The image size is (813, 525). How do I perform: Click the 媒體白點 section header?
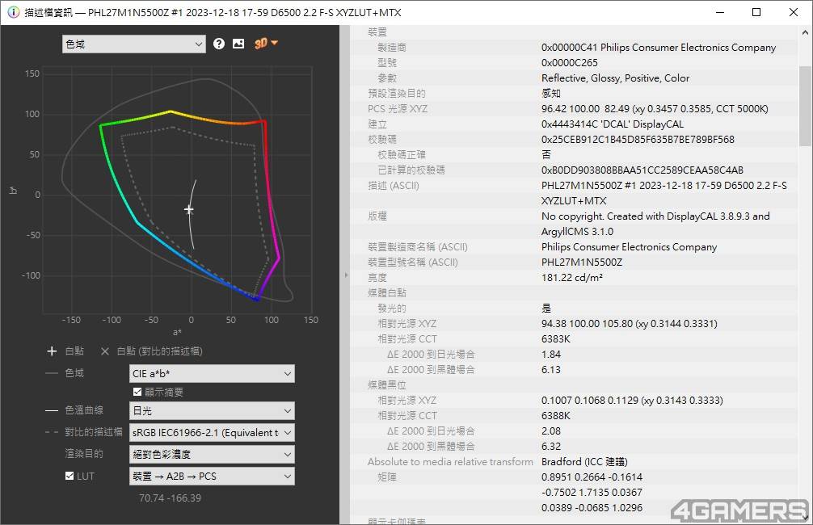click(x=386, y=293)
